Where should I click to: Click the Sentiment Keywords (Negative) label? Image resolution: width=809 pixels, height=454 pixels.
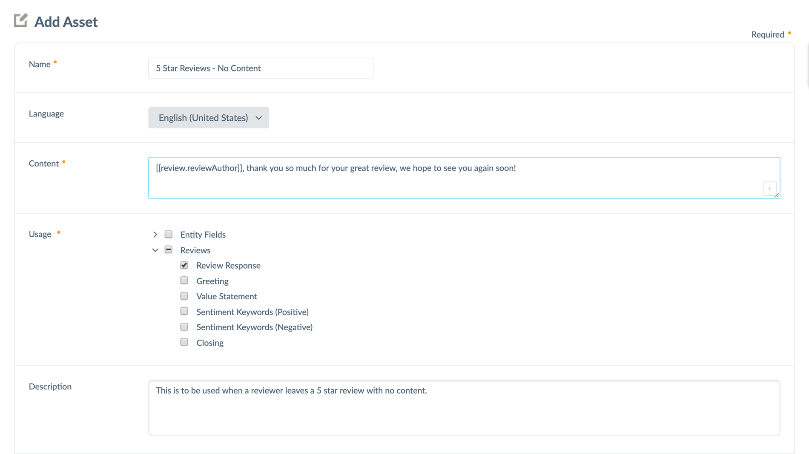tap(254, 327)
